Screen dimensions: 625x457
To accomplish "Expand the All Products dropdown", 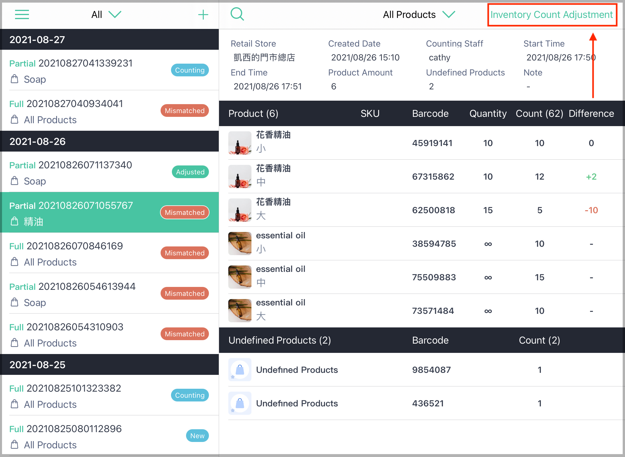I will [419, 14].
